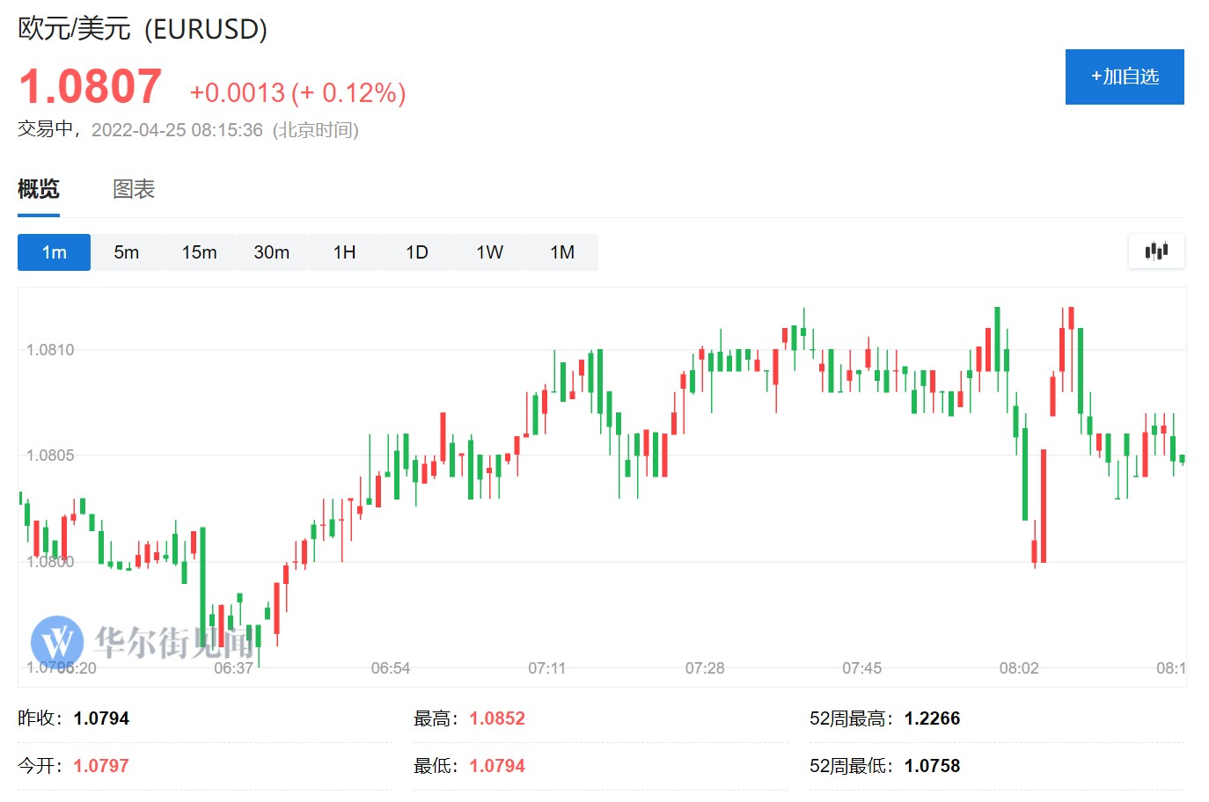Switch chart to 30m interval
Viewport: 1209px width, 802px height.
click(272, 252)
